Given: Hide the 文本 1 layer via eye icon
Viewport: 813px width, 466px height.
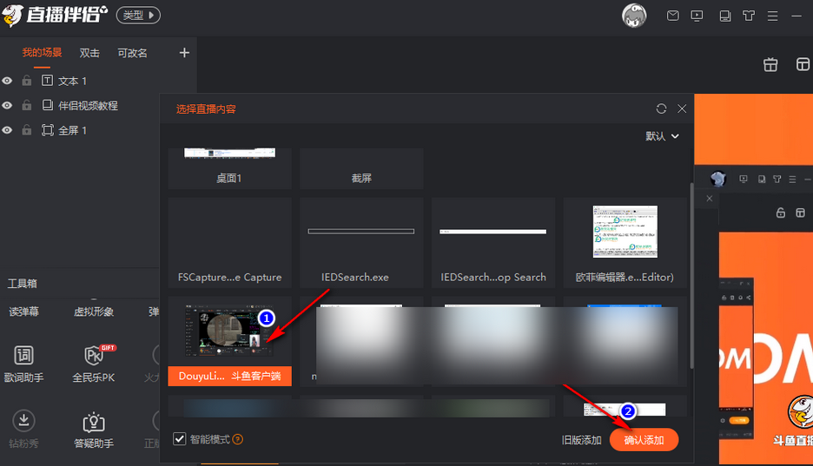Looking at the screenshot, I should 7,81.
